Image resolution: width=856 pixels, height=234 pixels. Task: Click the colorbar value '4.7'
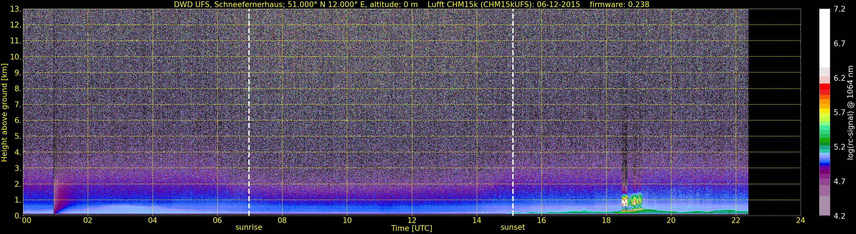tap(840, 182)
